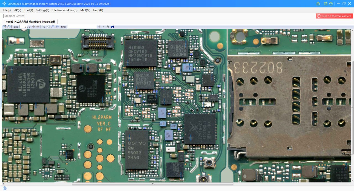Click the Member Center button

click(x=14, y=16)
